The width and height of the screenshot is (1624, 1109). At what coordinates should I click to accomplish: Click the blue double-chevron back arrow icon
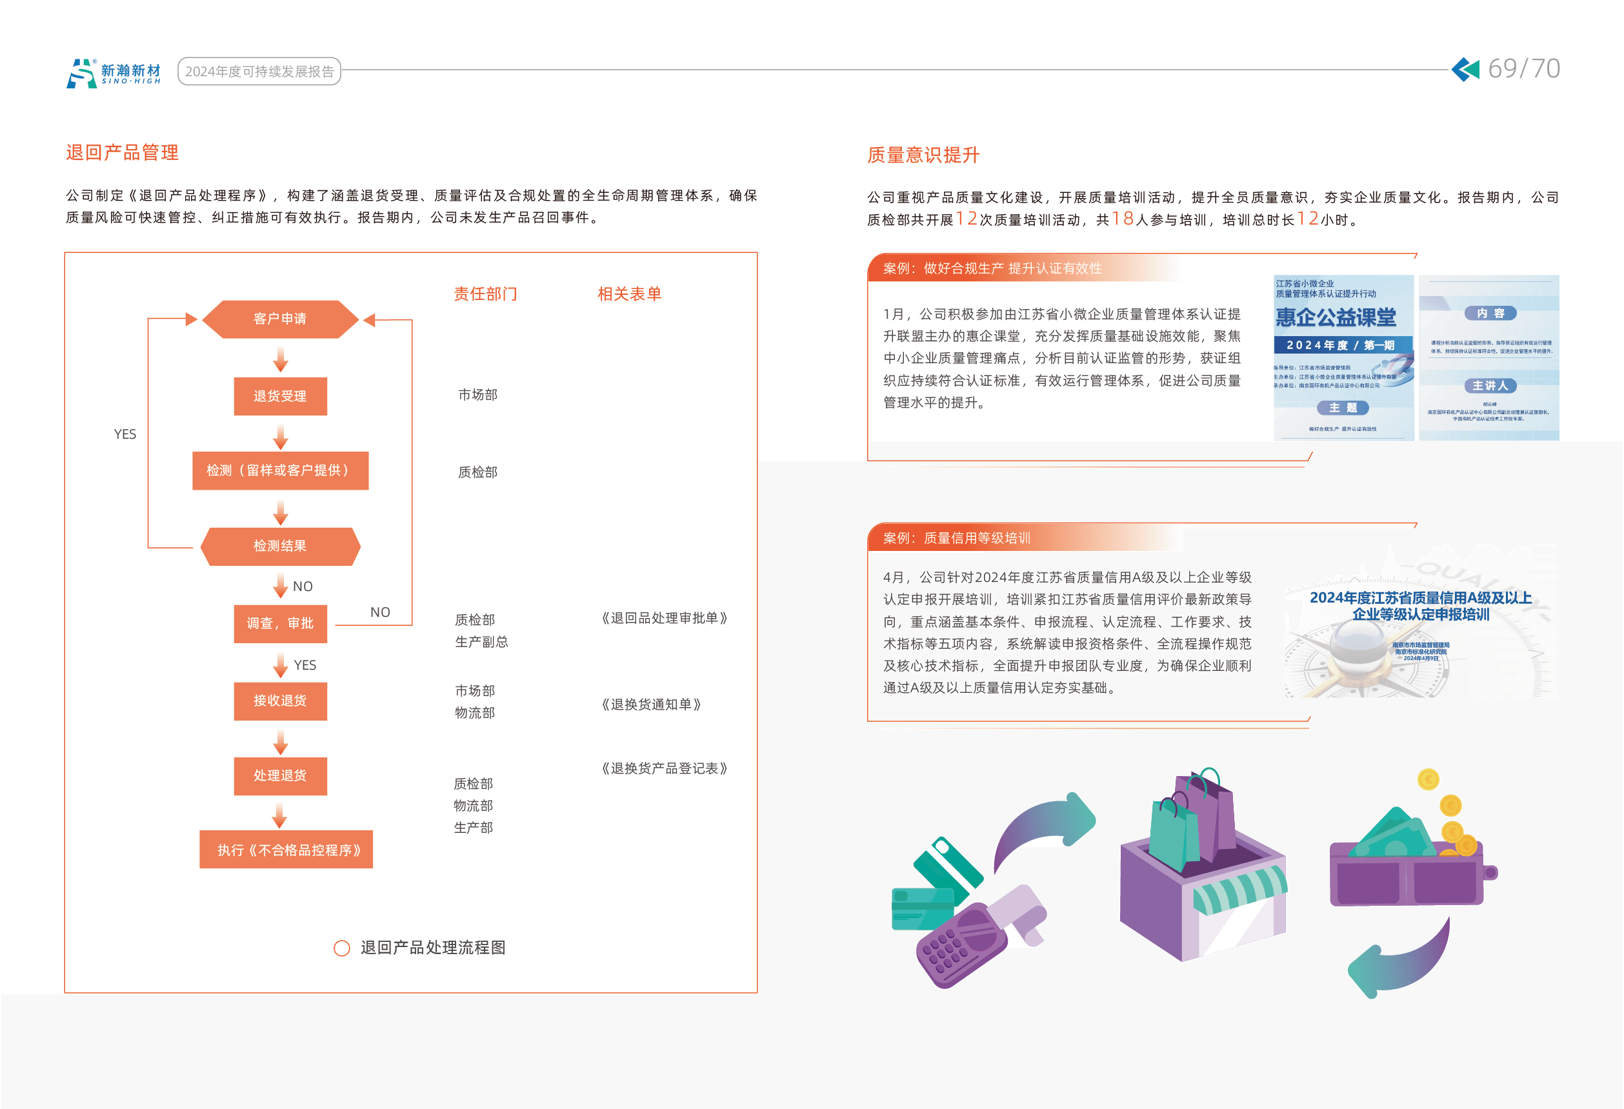pos(1465,69)
